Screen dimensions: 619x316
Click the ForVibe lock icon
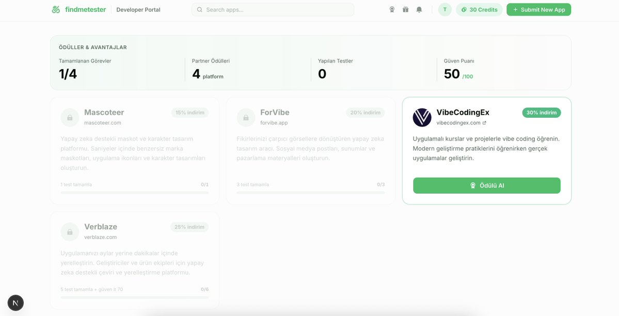(x=246, y=118)
